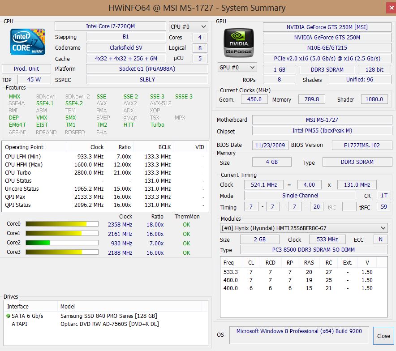Select the Samsung SSD 840 PRO drive row
Image resolution: width=396 pixels, height=351 pixels.
coord(106,316)
